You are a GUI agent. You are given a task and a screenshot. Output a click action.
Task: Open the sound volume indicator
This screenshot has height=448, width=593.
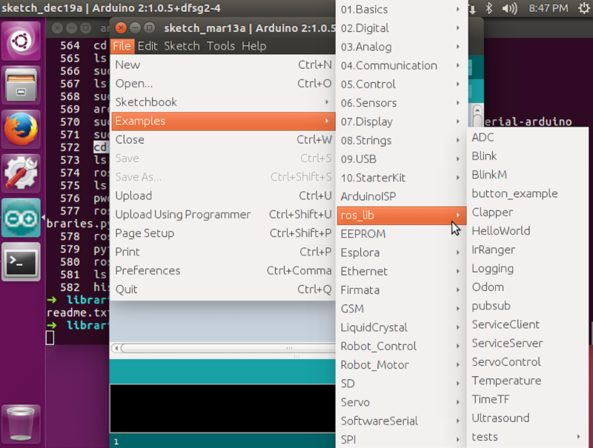point(509,8)
